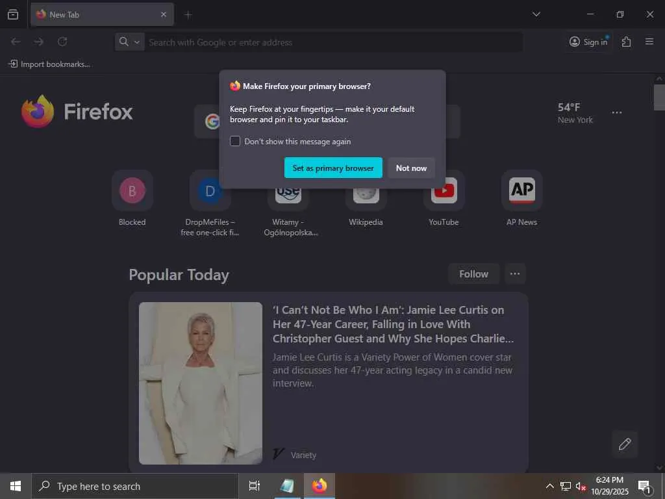Image resolution: width=665 pixels, height=499 pixels.
Task: Open the Firefox View icon in tab strip
Action: click(x=13, y=14)
